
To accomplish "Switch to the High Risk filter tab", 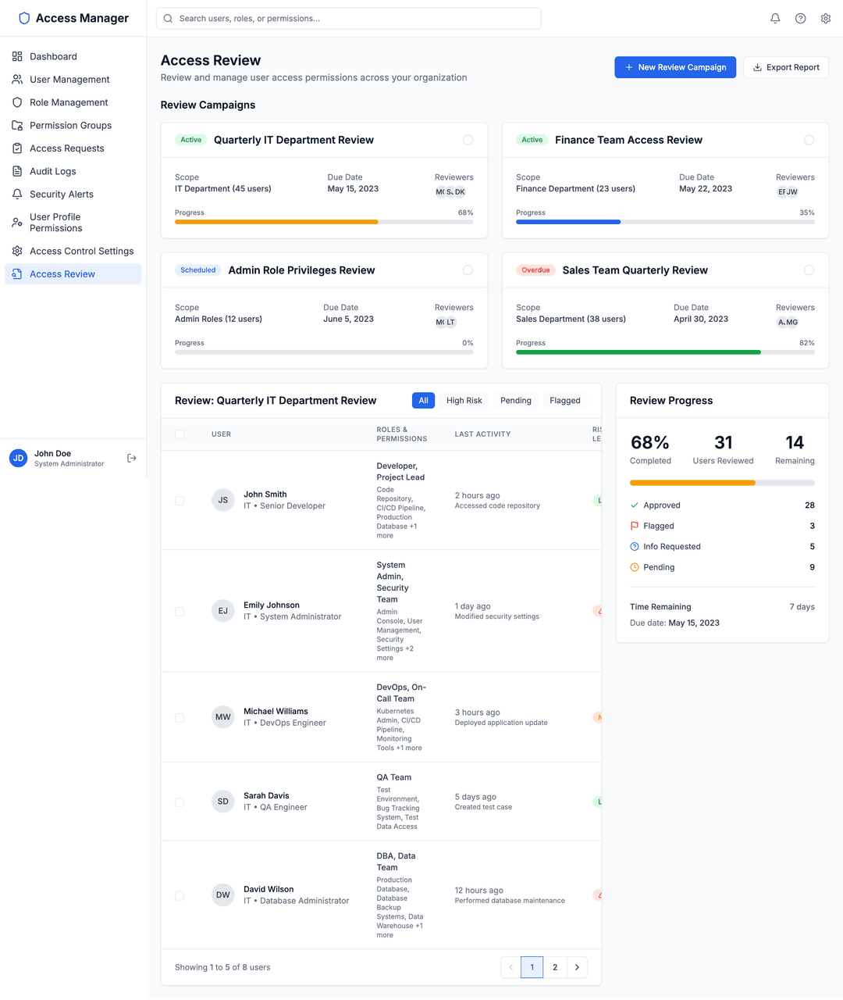I will point(464,400).
